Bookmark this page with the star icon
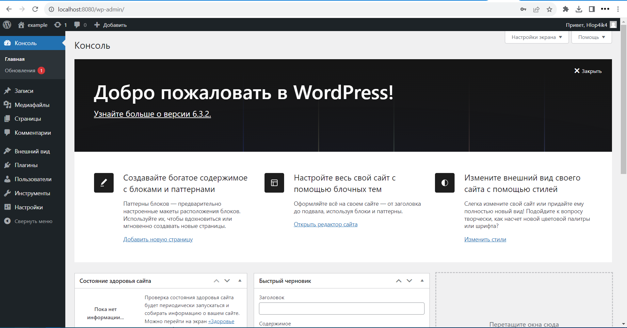The height and width of the screenshot is (328, 627). coord(549,9)
